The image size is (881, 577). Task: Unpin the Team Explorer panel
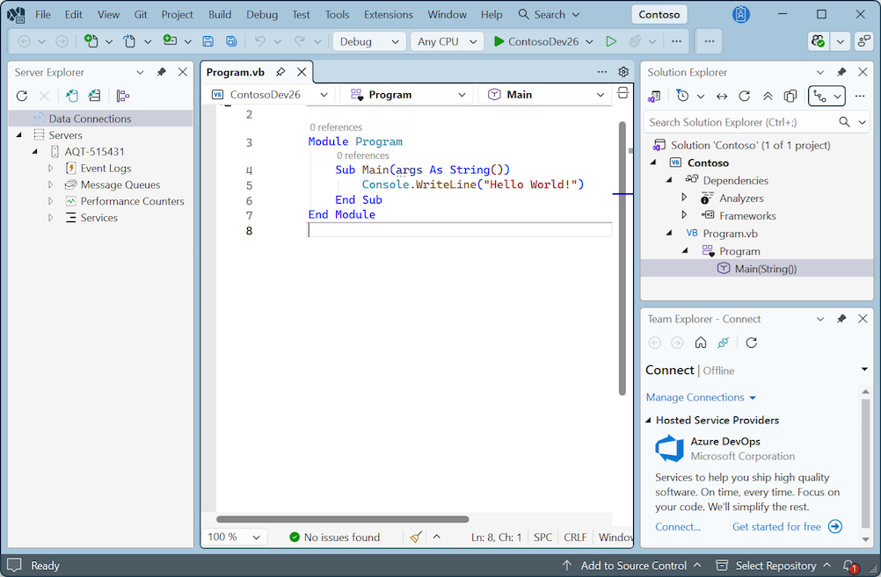pos(841,319)
